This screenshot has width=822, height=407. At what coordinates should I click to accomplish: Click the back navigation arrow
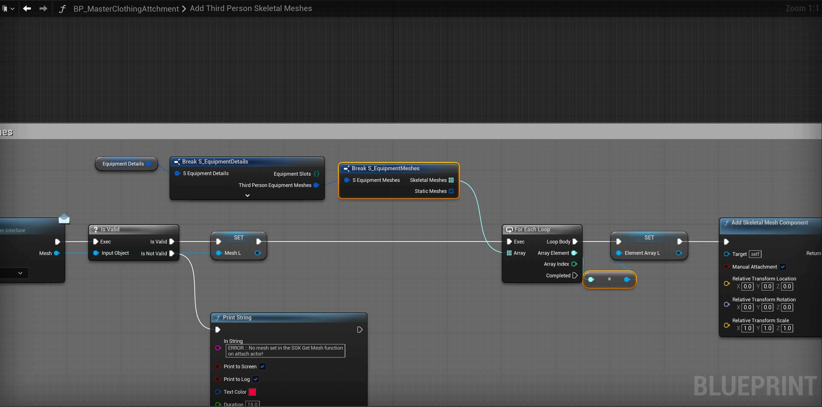click(27, 8)
